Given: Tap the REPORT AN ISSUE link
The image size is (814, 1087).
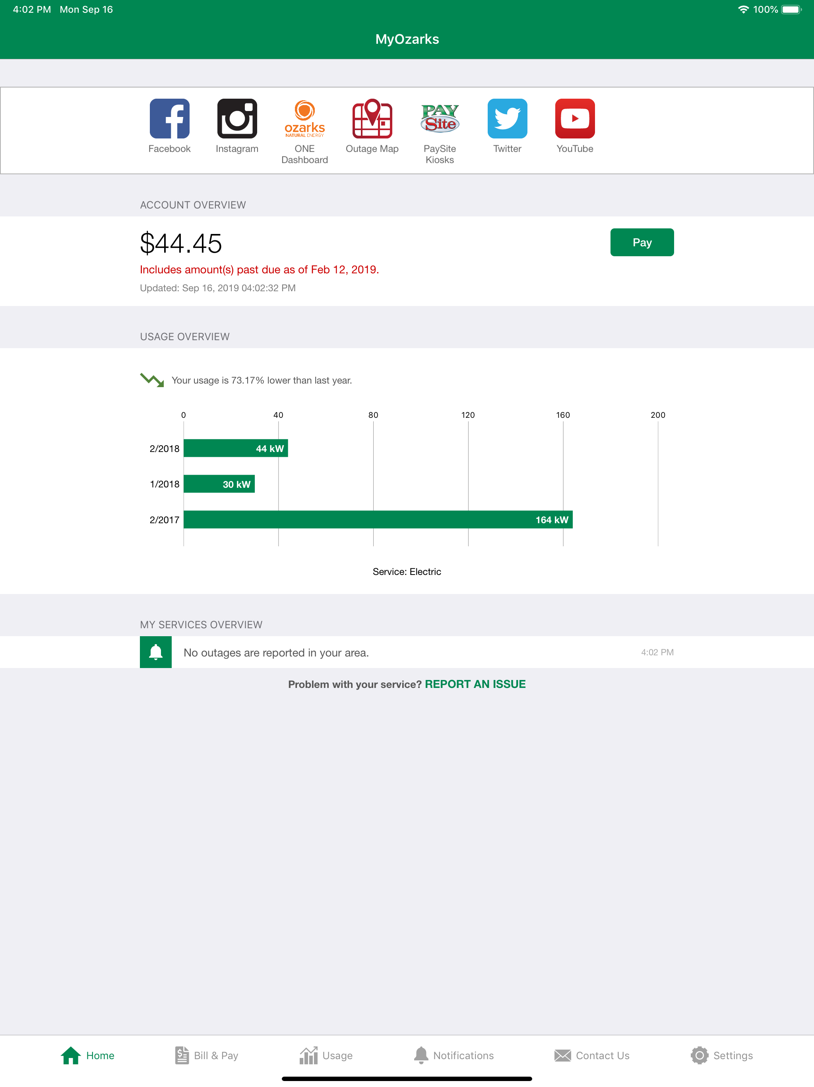Looking at the screenshot, I should click(x=475, y=684).
